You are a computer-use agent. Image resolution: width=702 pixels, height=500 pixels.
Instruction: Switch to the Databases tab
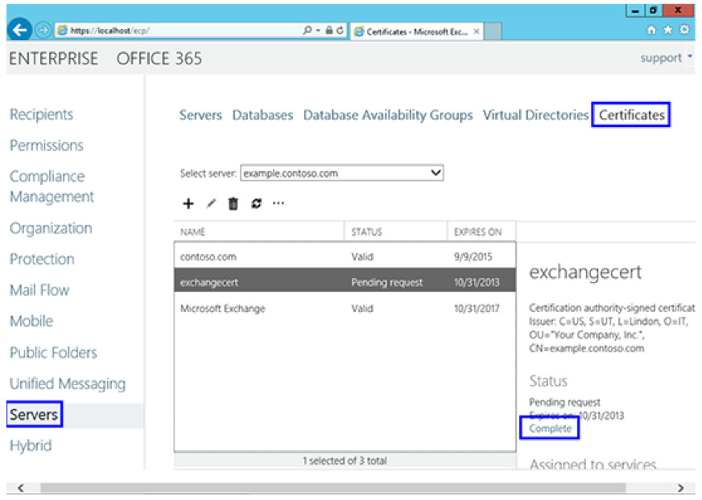point(262,115)
